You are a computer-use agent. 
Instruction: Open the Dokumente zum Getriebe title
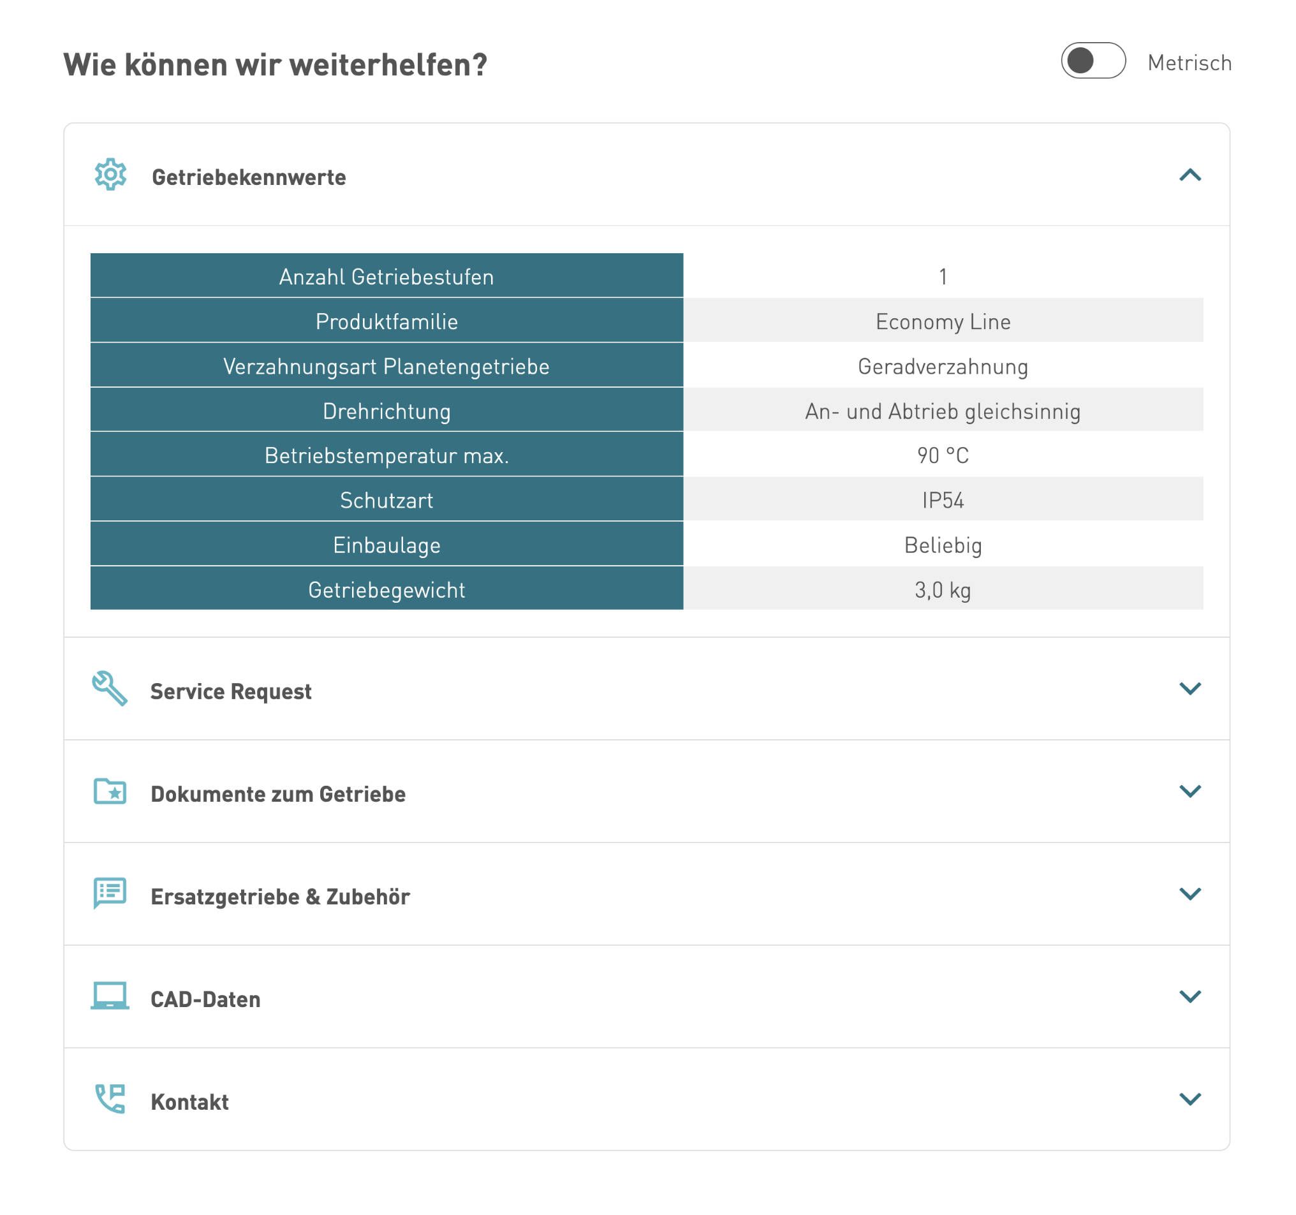coord(278,794)
